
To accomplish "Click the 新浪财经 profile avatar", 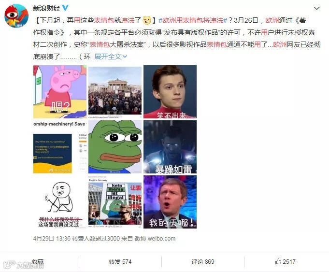I will pos(16,16).
